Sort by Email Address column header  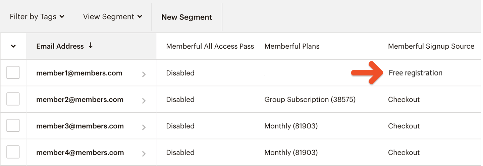tap(60, 46)
